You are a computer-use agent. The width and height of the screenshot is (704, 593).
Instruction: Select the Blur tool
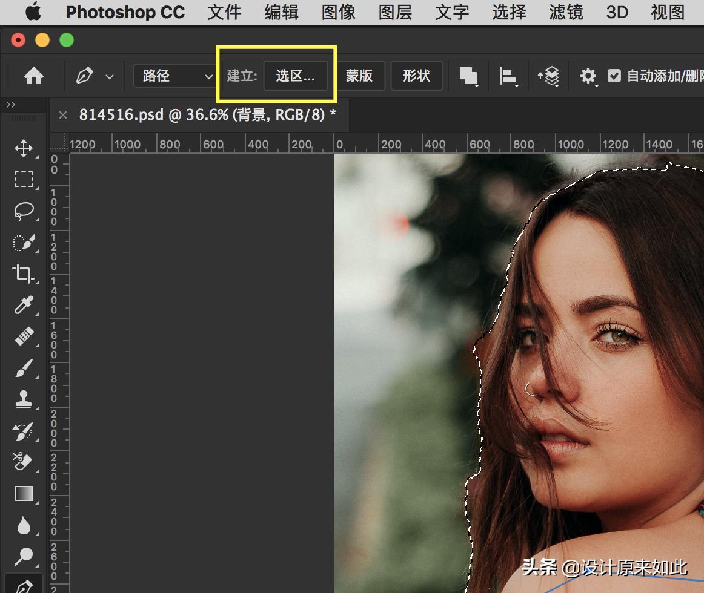[24, 525]
